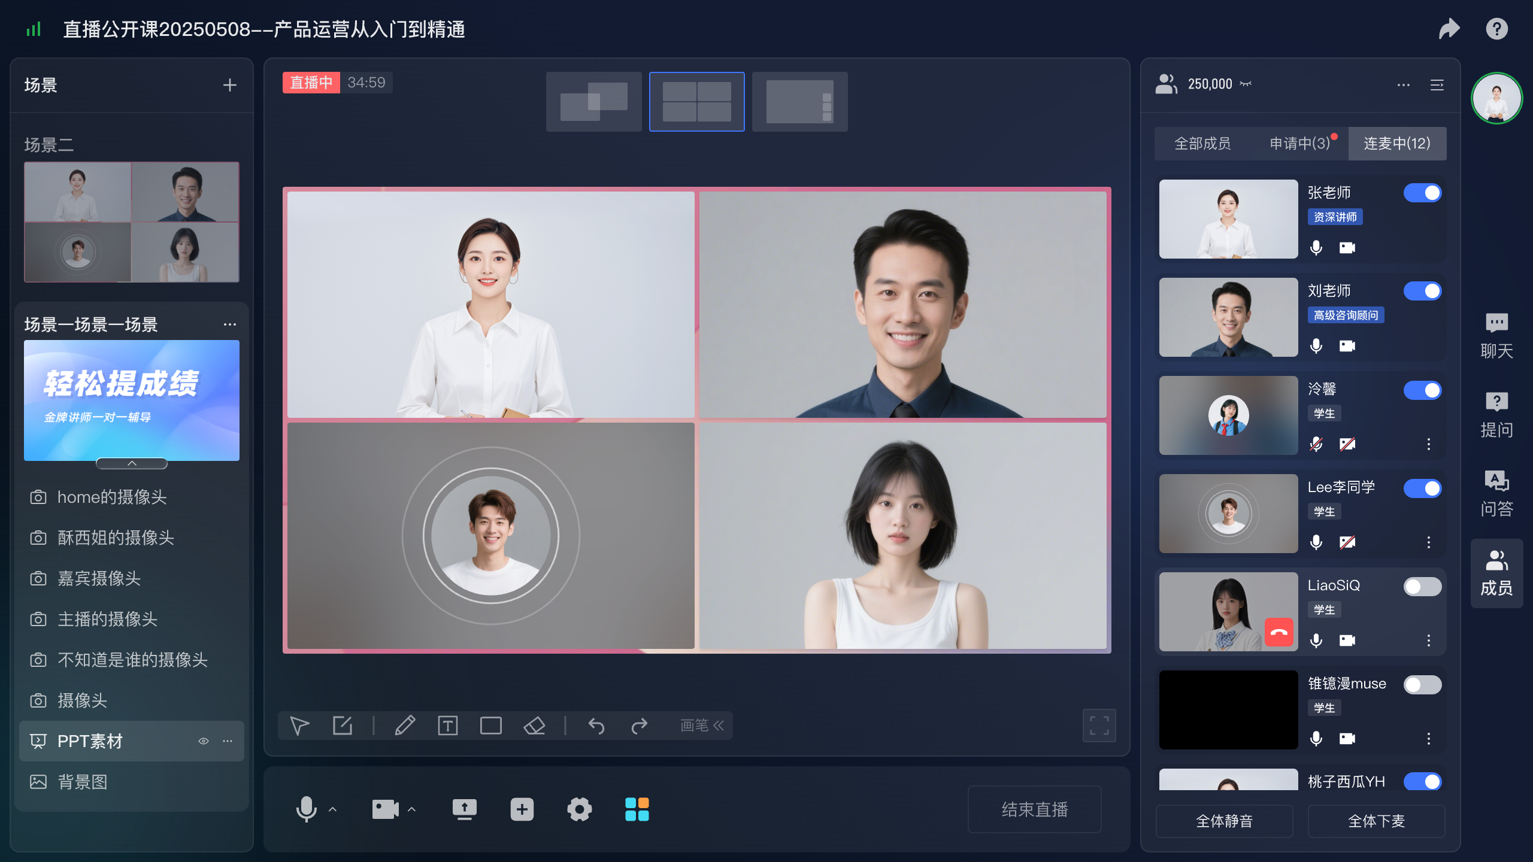Select the 成员 sidebar tab

click(x=1497, y=573)
